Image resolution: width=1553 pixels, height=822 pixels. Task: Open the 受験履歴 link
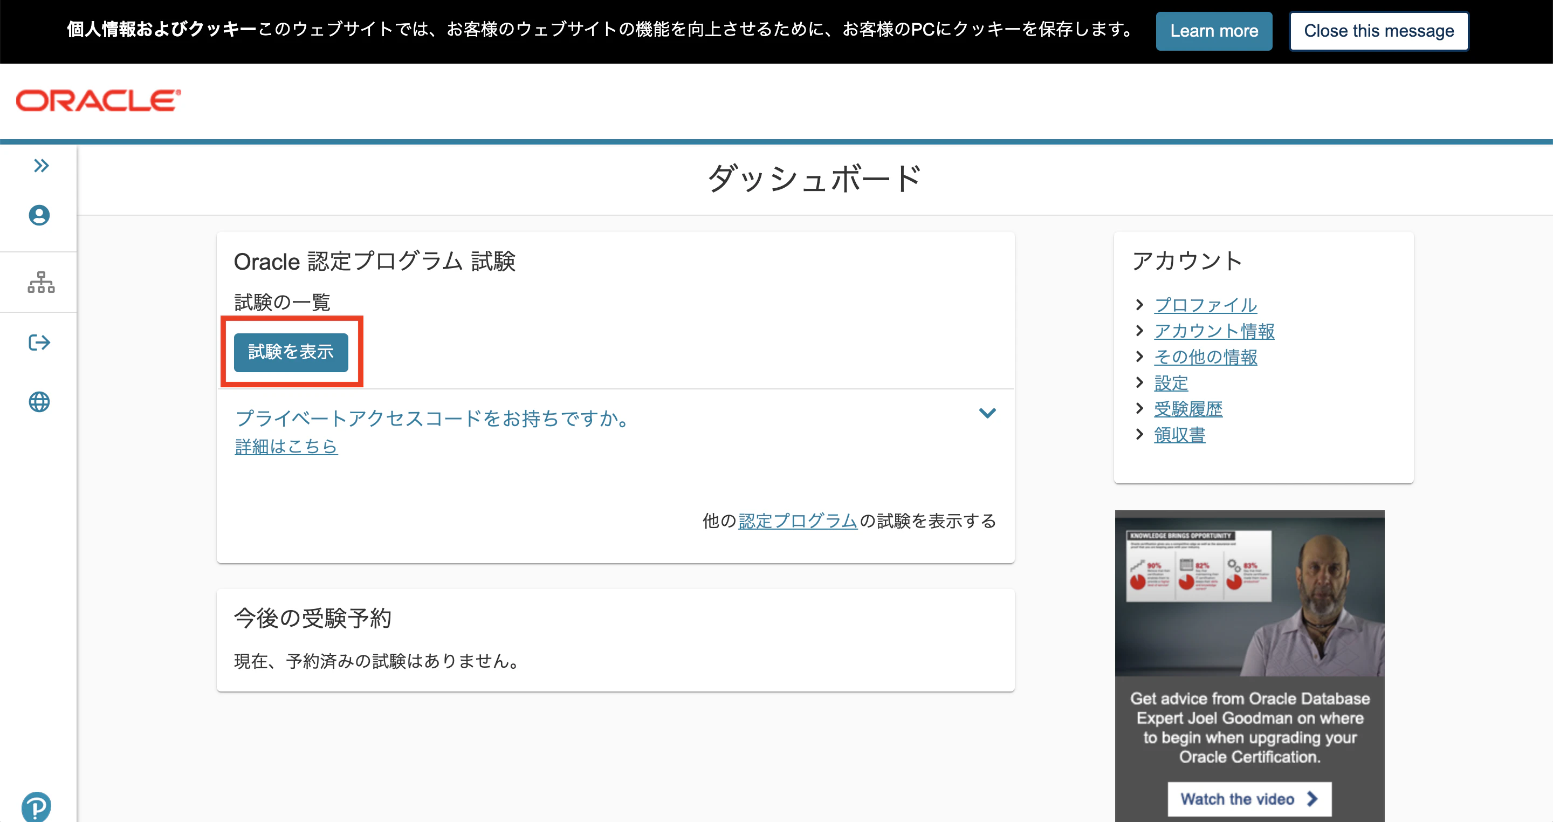pyautogui.click(x=1188, y=409)
